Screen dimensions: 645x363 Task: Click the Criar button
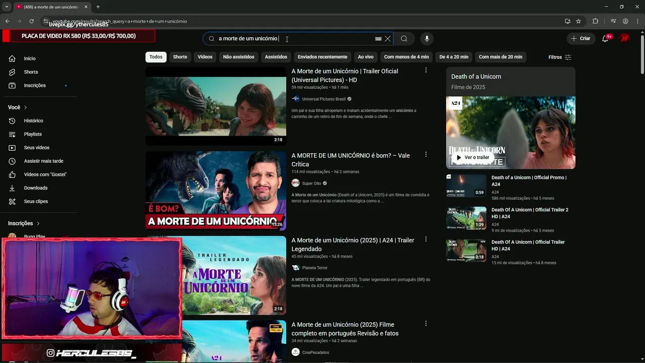[x=580, y=38]
